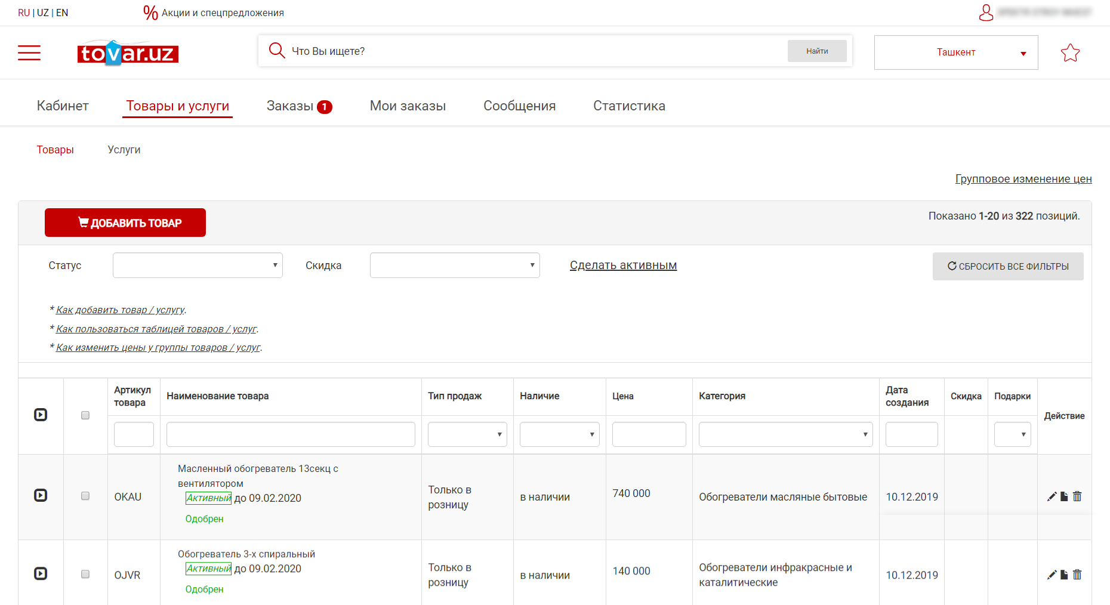Edit the OKAU product with pencil icon
The height and width of the screenshot is (605, 1110).
[1052, 496]
